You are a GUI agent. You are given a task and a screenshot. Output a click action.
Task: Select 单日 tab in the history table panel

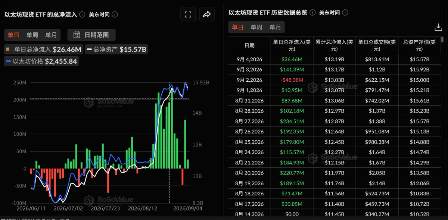tap(237, 27)
